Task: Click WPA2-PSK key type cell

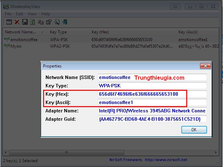Action: (x=60, y=46)
